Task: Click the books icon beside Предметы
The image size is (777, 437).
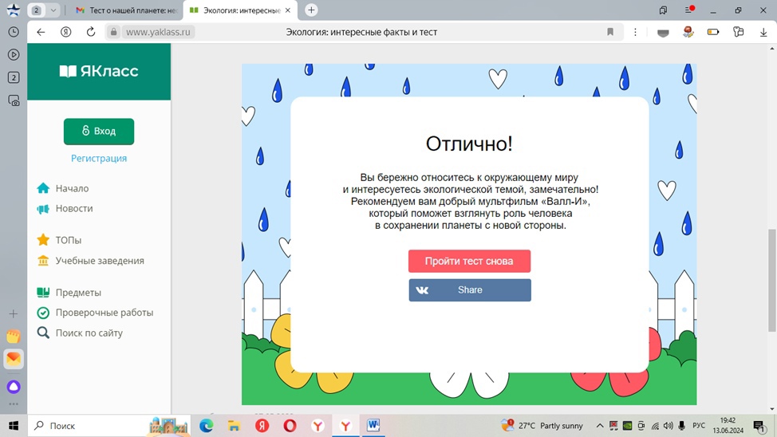Action: (43, 293)
